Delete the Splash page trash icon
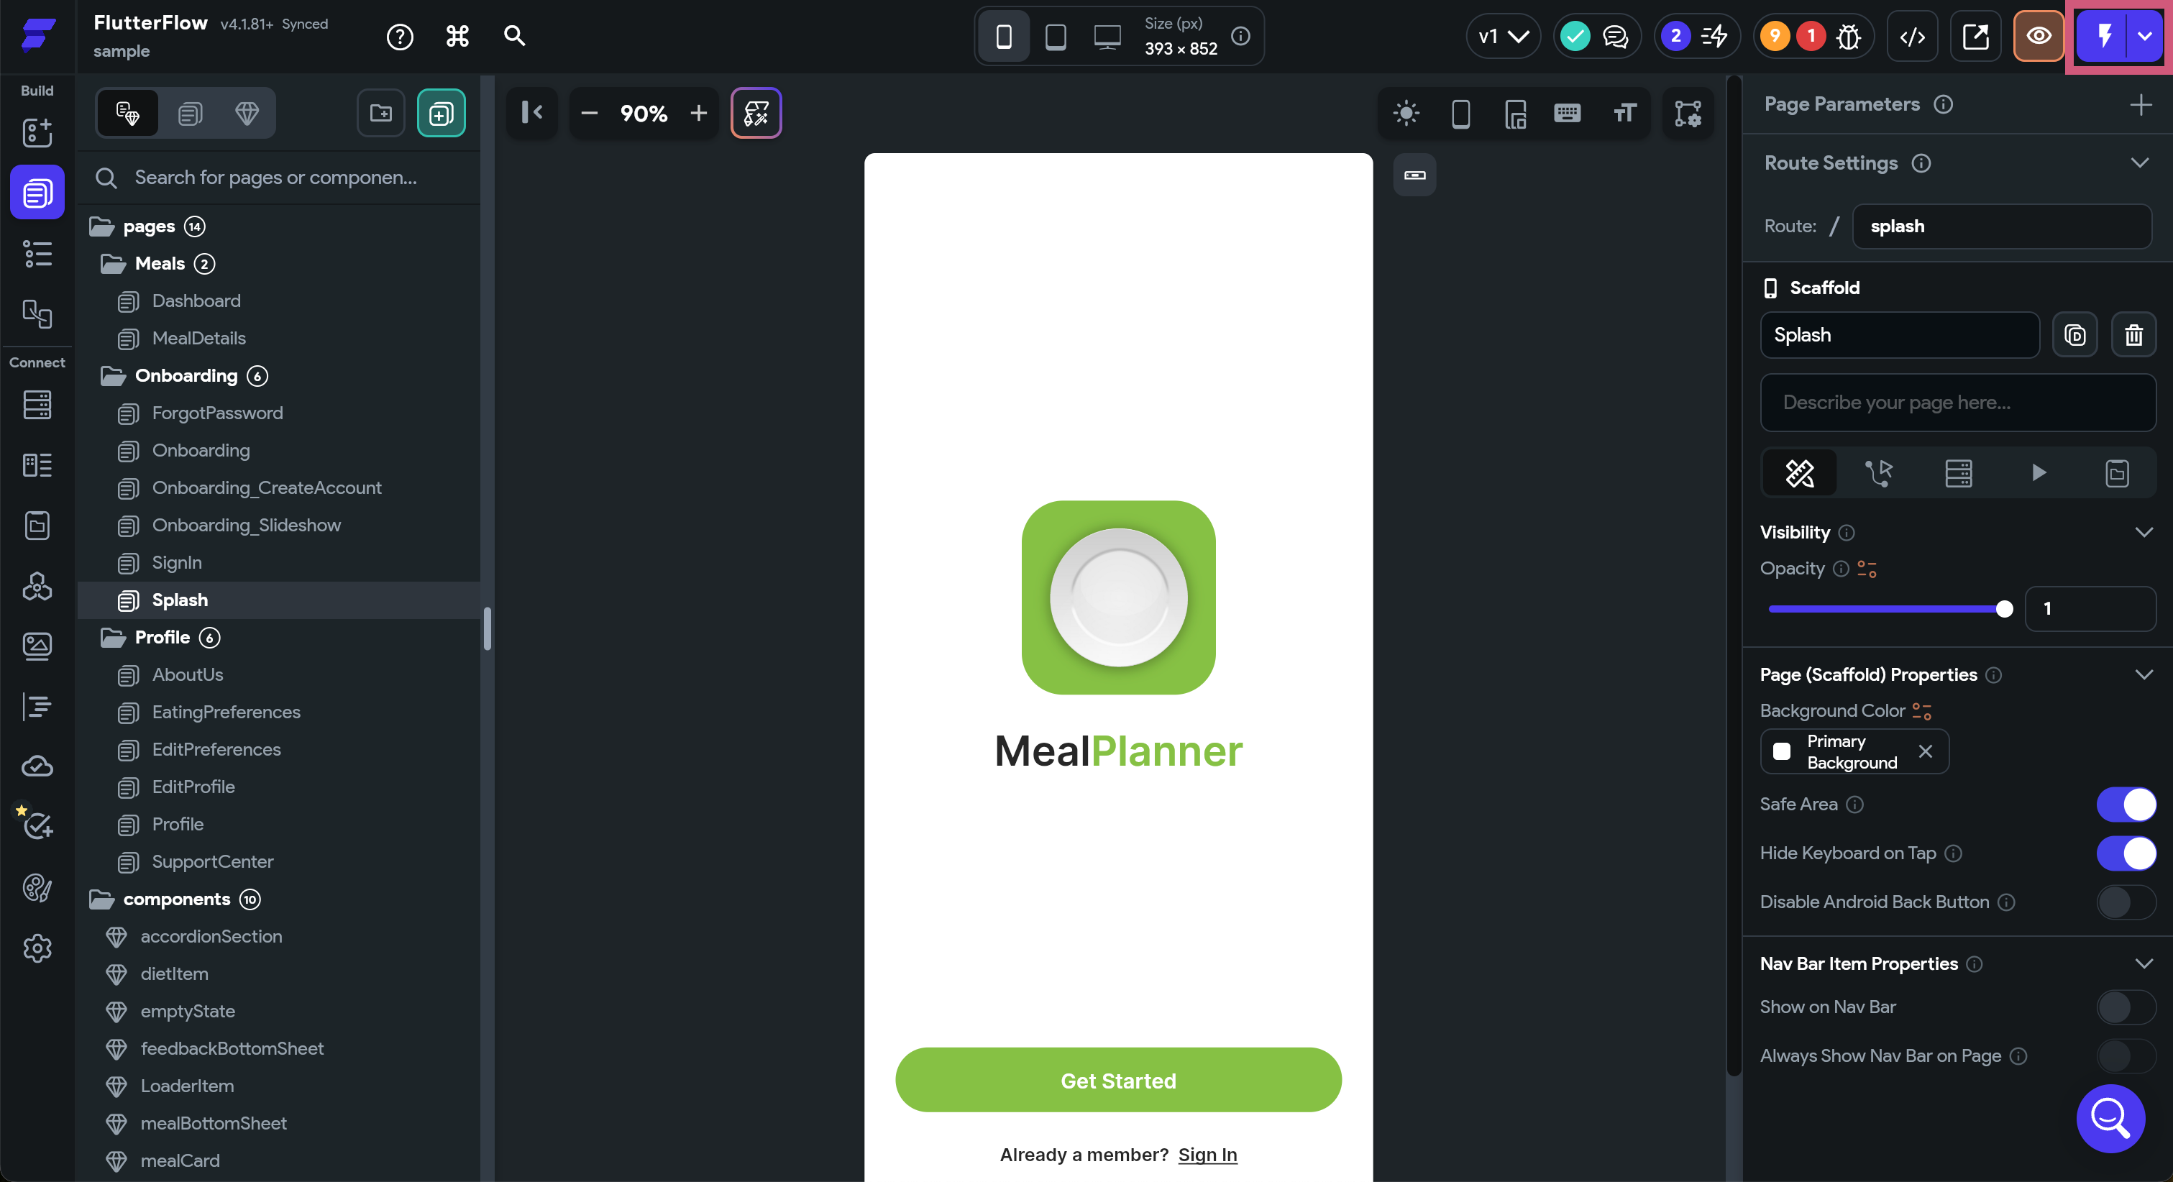Image resolution: width=2173 pixels, height=1182 pixels. tap(2133, 335)
